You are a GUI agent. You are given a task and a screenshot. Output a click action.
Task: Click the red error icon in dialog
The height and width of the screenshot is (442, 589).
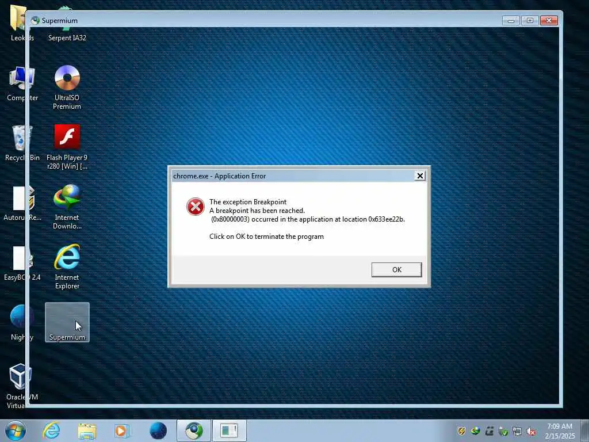click(196, 207)
